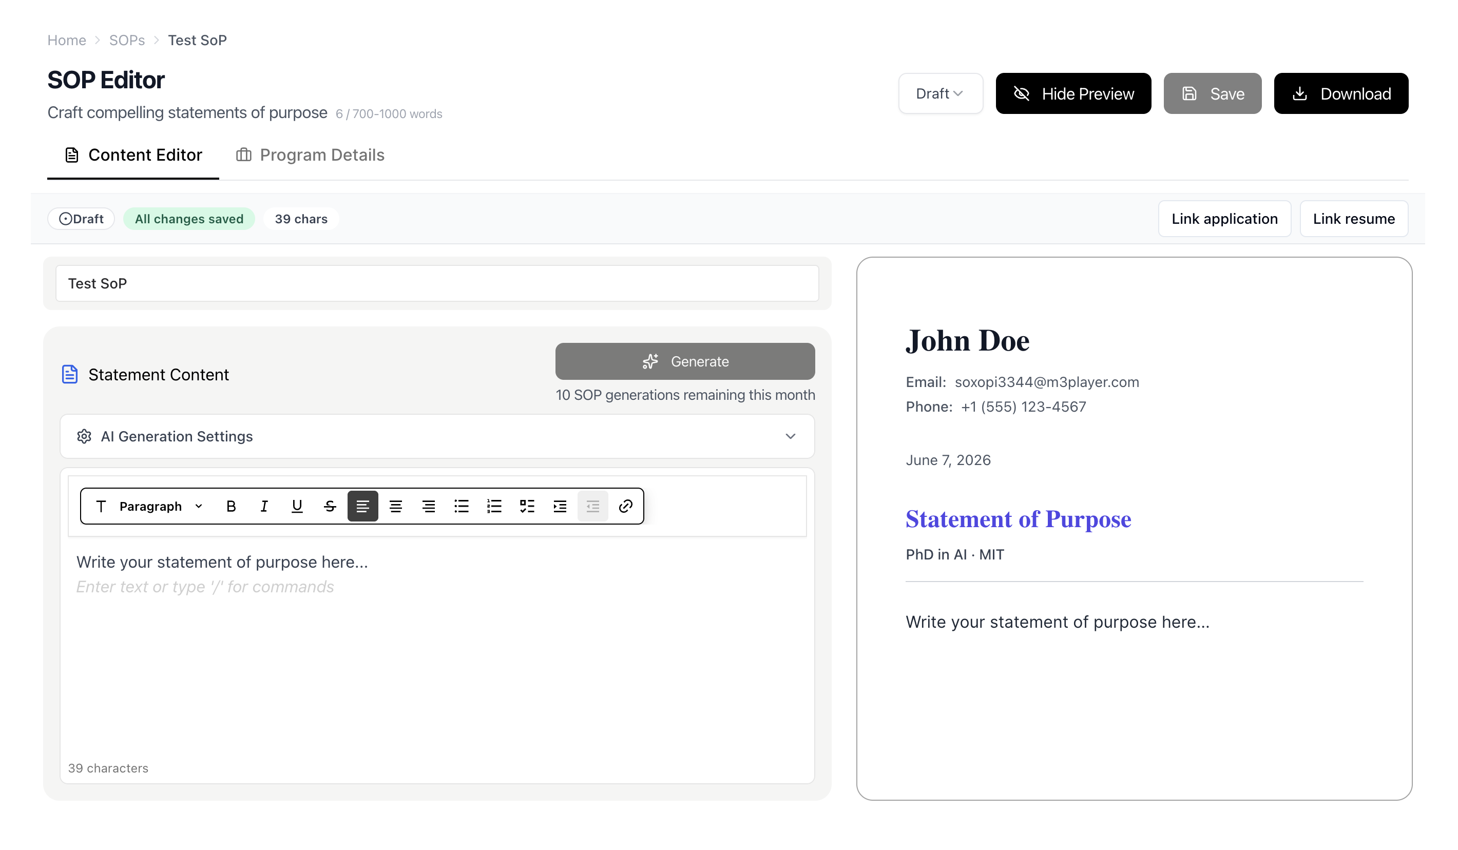Click the June 7, 2026 date
Viewport: 1458px width, 850px height.
(948, 460)
